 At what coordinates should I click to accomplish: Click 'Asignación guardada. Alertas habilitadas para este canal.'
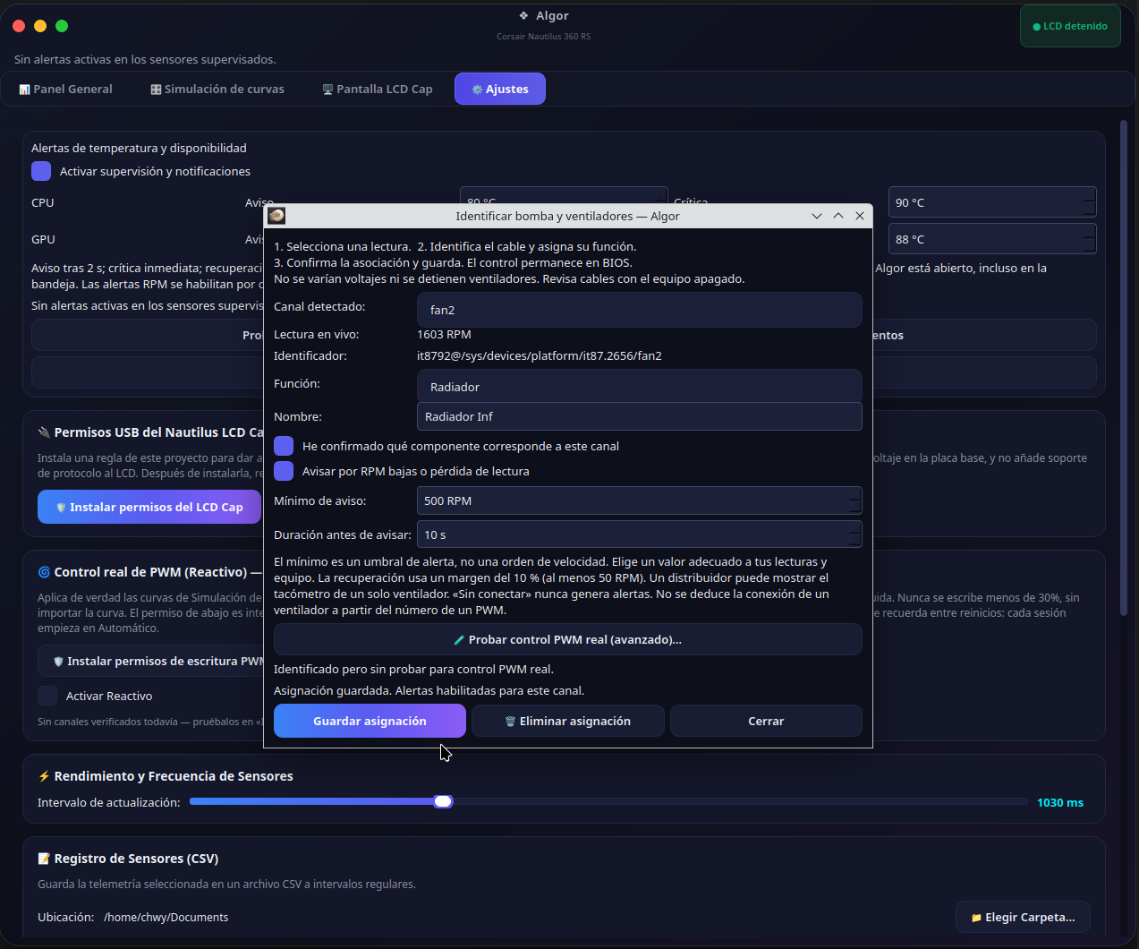(429, 690)
